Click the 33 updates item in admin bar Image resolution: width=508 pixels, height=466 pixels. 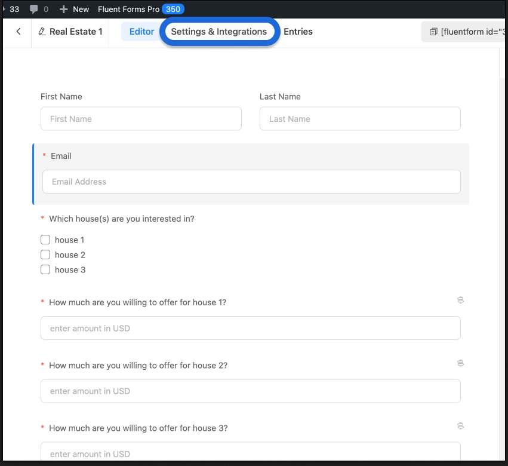(x=14, y=9)
